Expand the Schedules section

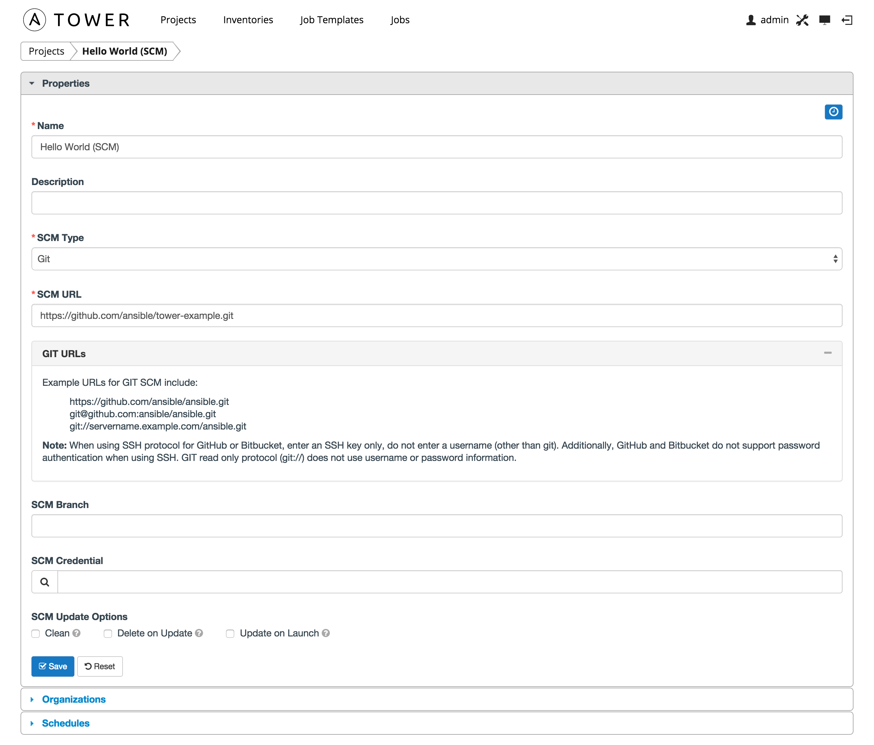coord(66,723)
